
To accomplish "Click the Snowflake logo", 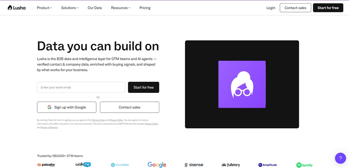I will coord(120,165).
